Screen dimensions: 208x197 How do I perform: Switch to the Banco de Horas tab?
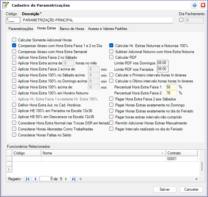pos(72,29)
